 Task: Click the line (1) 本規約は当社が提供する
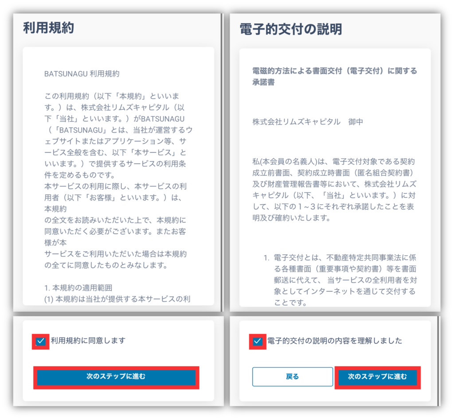point(117,299)
